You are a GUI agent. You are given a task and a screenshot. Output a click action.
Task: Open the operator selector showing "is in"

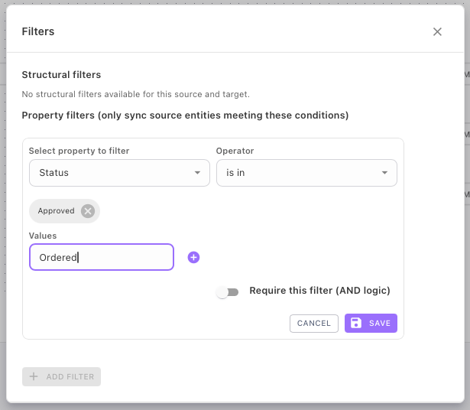point(298,173)
